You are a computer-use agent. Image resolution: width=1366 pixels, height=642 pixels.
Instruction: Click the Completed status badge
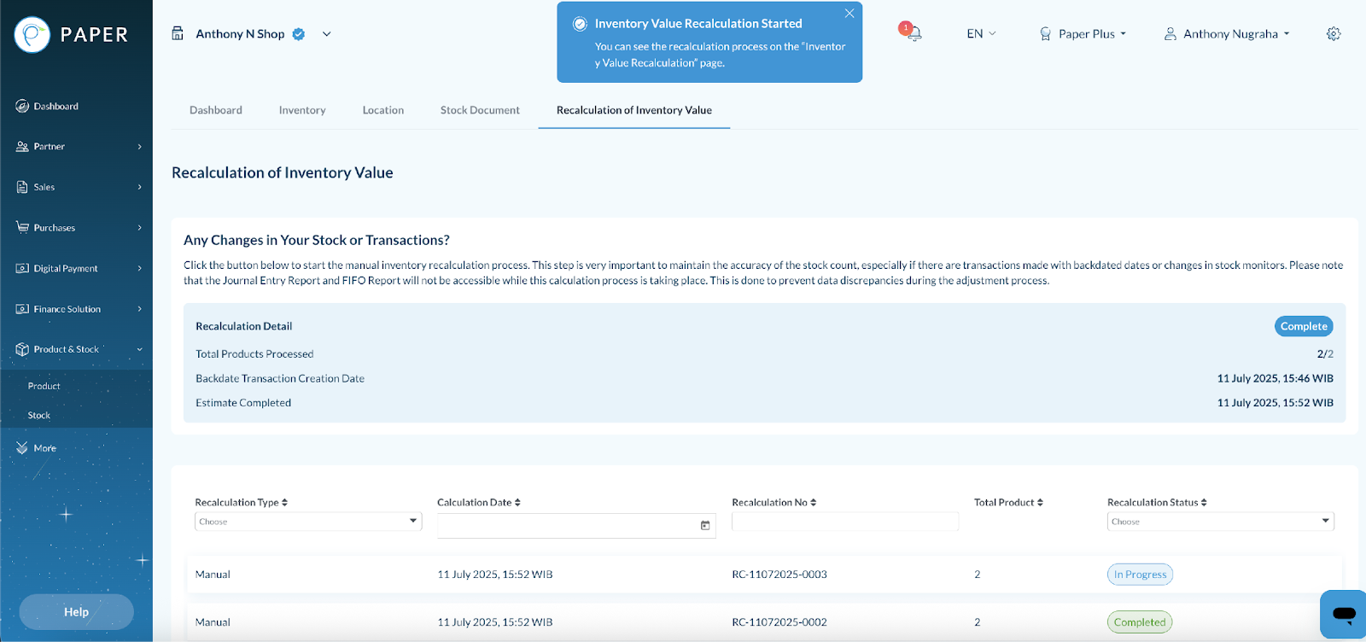pos(1140,622)
